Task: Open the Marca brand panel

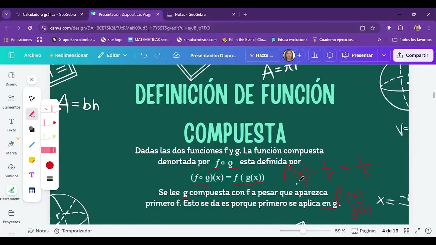Action: 11,148
